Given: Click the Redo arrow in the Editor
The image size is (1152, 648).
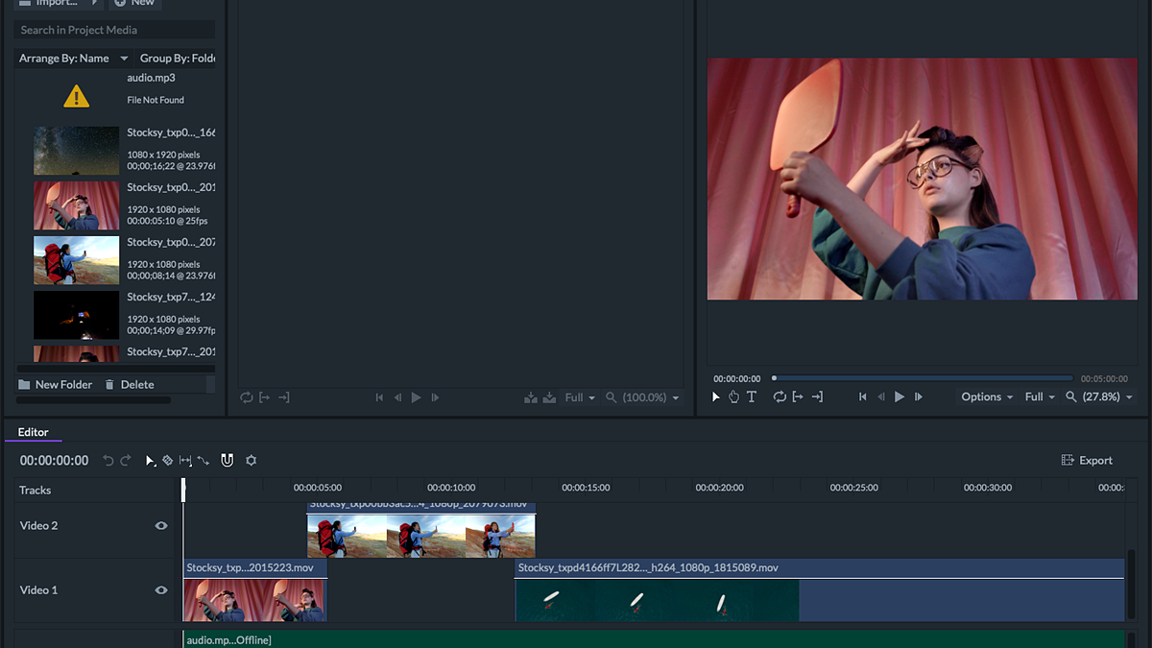Looking at the screenshot, I should click(x=126, y=461).
